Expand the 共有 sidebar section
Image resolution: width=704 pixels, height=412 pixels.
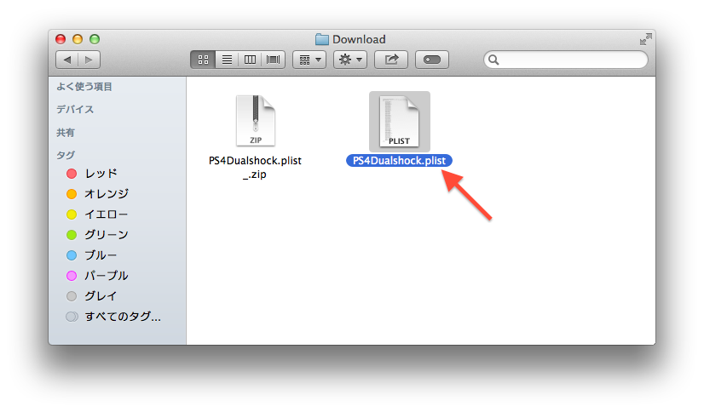coord(66,133)
